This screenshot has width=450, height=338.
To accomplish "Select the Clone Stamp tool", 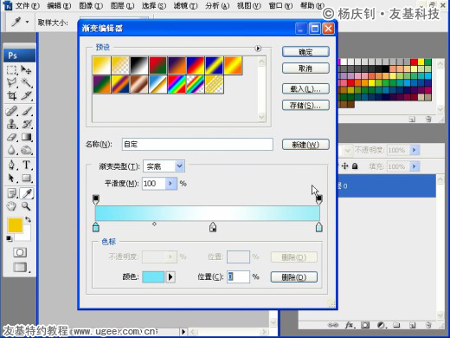I will click(11, 124).
